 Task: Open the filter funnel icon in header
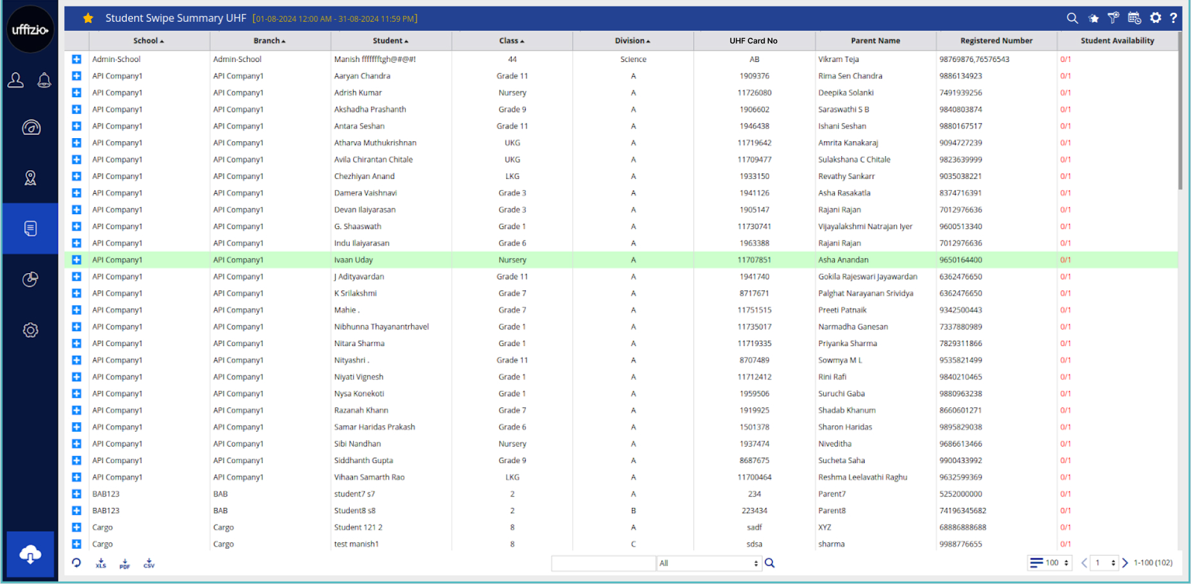coord(1113,18)
